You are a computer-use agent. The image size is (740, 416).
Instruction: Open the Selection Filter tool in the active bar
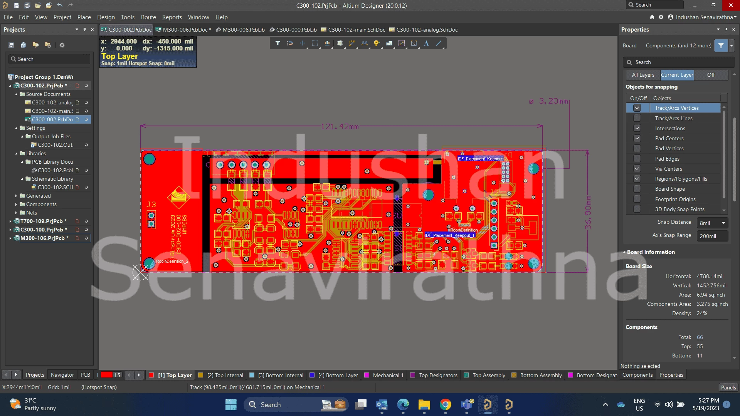(x=277, y=43)
